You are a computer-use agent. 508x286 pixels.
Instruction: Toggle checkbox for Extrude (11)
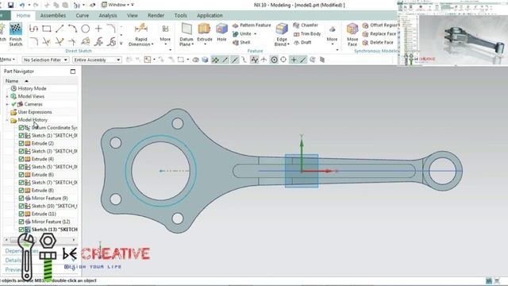point(21,214)
